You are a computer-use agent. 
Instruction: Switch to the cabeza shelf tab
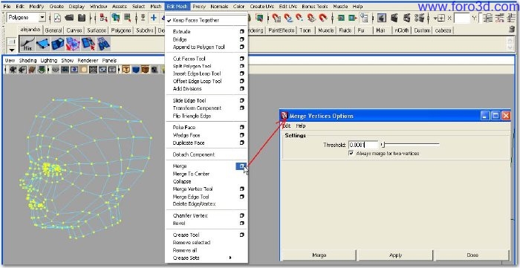click(443, 30)
